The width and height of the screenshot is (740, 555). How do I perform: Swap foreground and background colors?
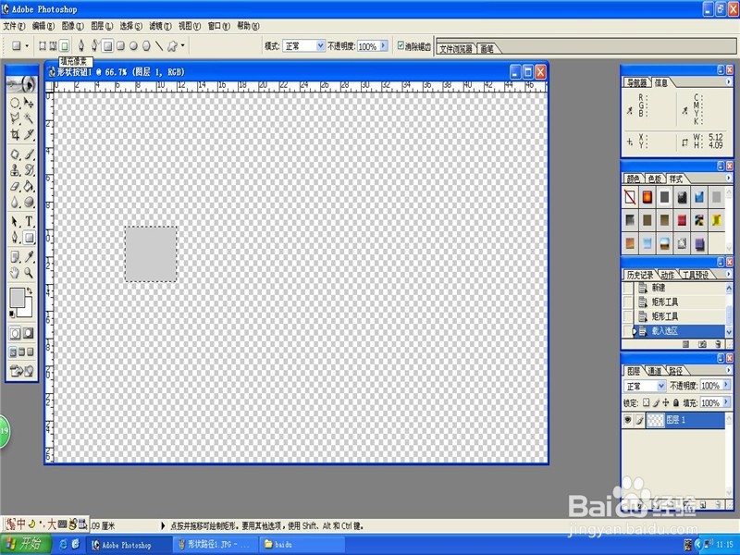pos(30,290)
